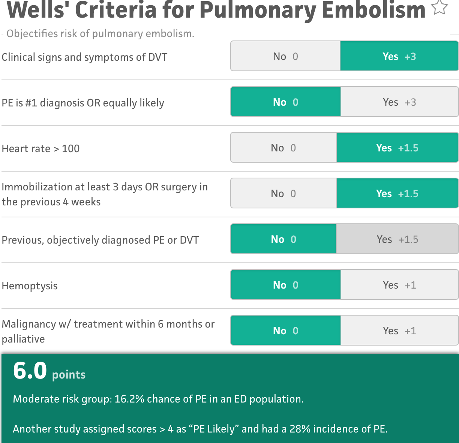Choose Yes +1 for malignancy with treatment

(x=399, y=331)
